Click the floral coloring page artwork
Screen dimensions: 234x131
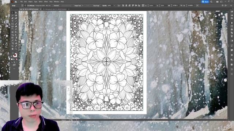(x=106, y=62)
